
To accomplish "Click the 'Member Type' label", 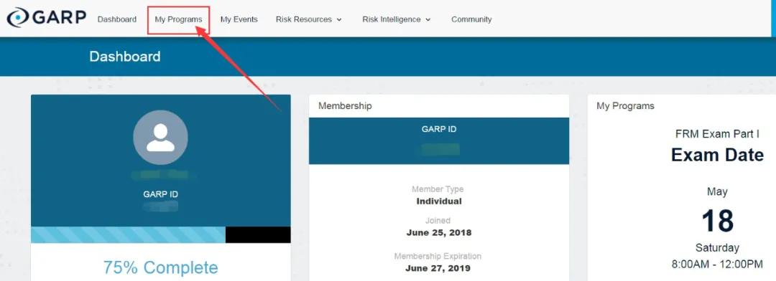I will coord(438,189).
